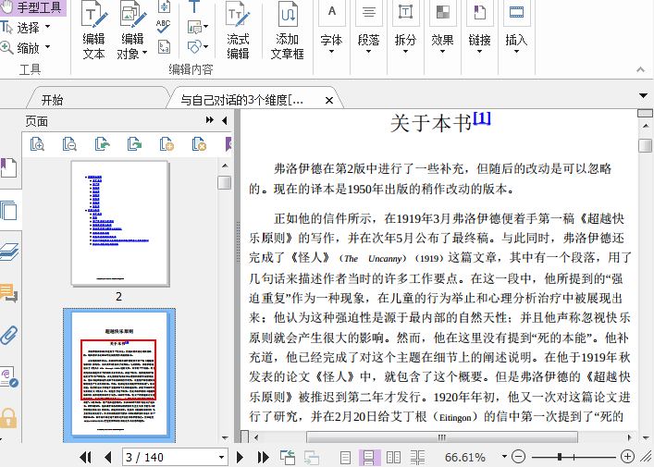Click the 编辑文本 edit text tool
654x467 pixels.
tap(93, 31)
